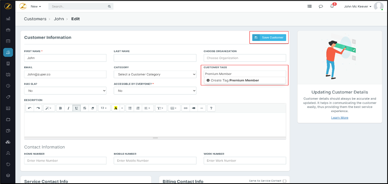Toggle bold formatting in description editor

pos(60,108)
